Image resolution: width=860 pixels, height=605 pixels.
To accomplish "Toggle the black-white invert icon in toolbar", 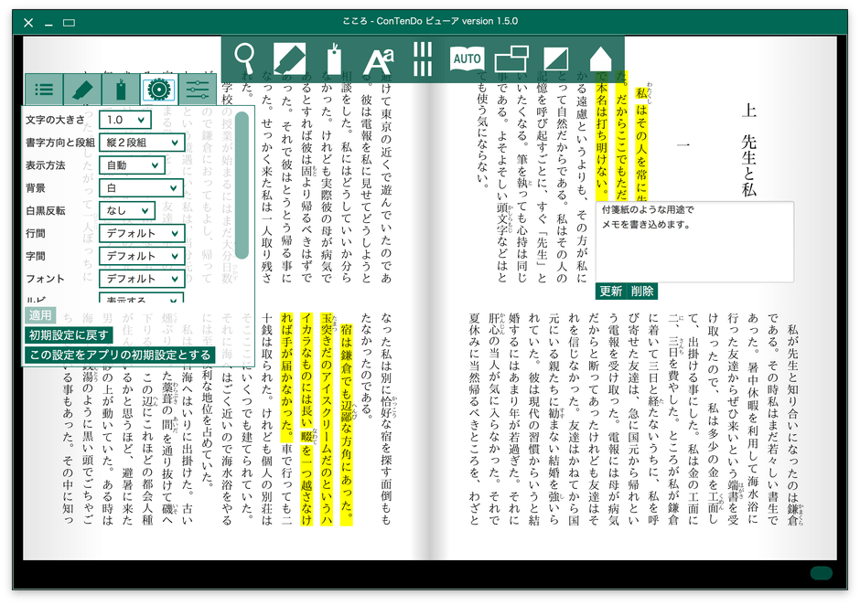I will pos(556,58).
